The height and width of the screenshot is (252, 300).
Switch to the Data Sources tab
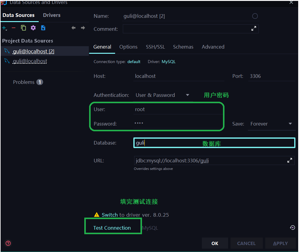coord(18,15)
